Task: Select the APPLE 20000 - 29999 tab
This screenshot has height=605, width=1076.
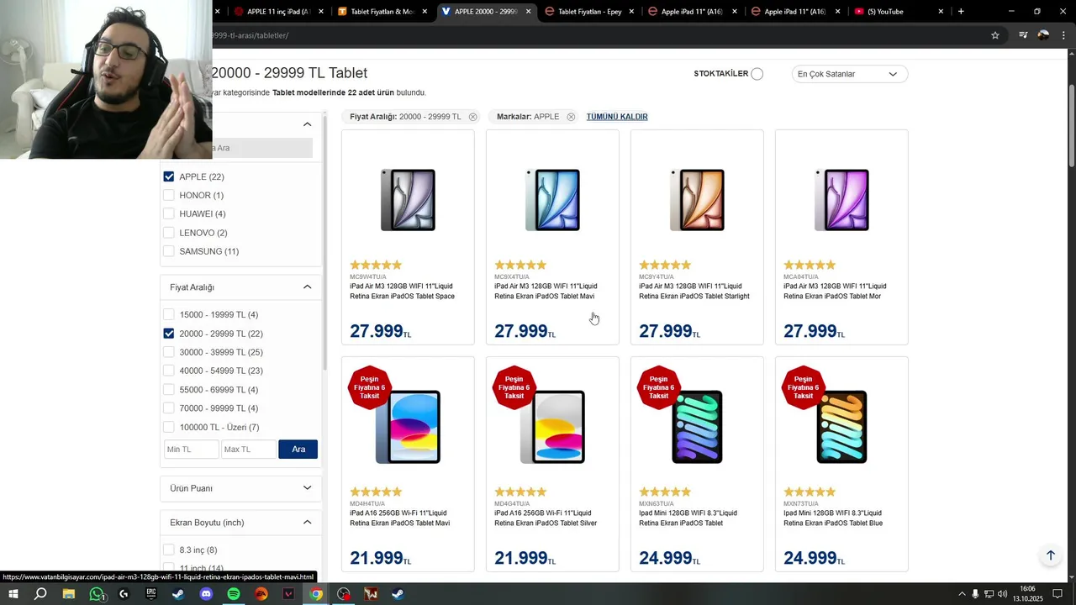Action: (487, 12)
